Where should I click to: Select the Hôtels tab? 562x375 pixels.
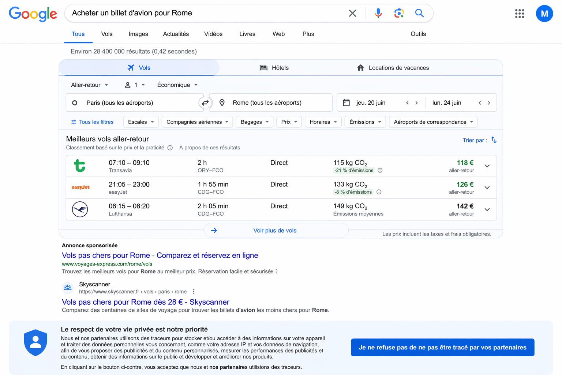pyautogui.click(x=274, y=68)
